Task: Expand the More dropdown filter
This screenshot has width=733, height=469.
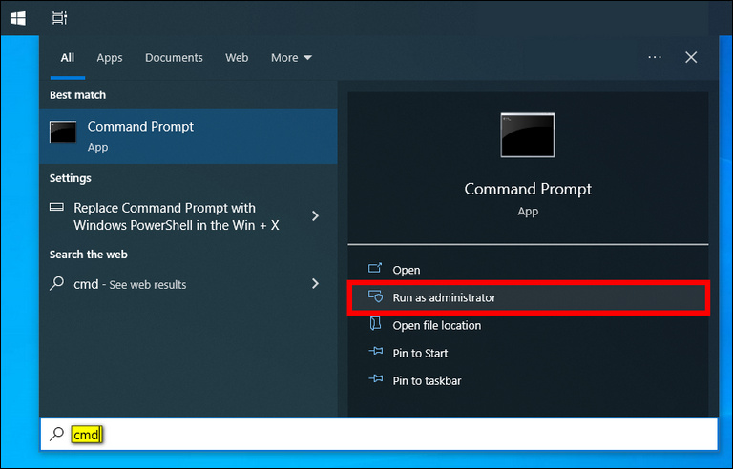Action: pyautogui.click(x=291, y=58)
